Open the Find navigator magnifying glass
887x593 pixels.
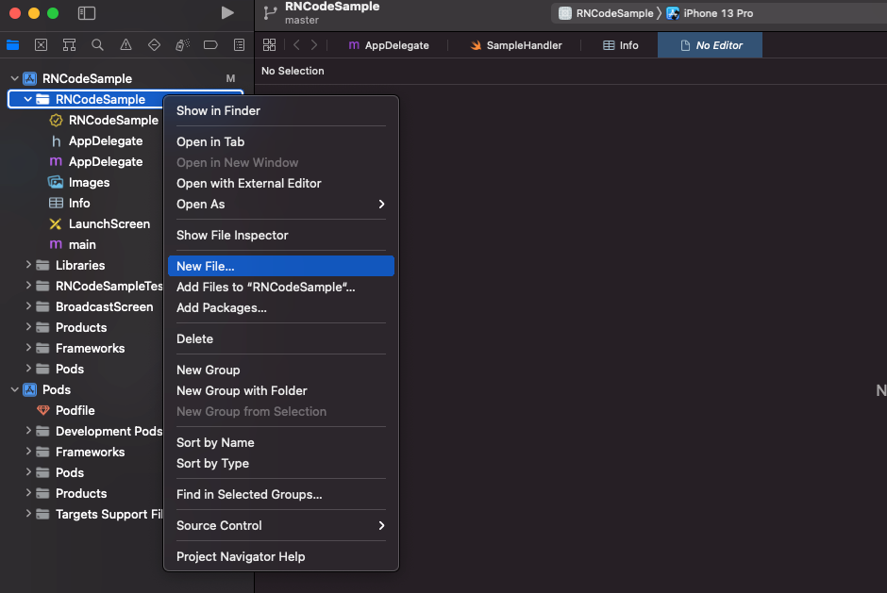pos(96,44)
